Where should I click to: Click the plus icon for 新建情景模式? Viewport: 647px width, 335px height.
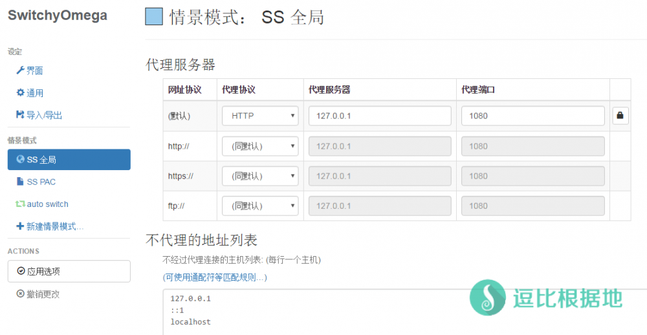click(20, 226)
